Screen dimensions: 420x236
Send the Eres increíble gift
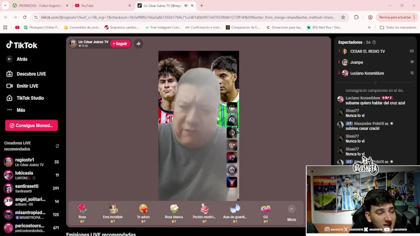[113, 213]
